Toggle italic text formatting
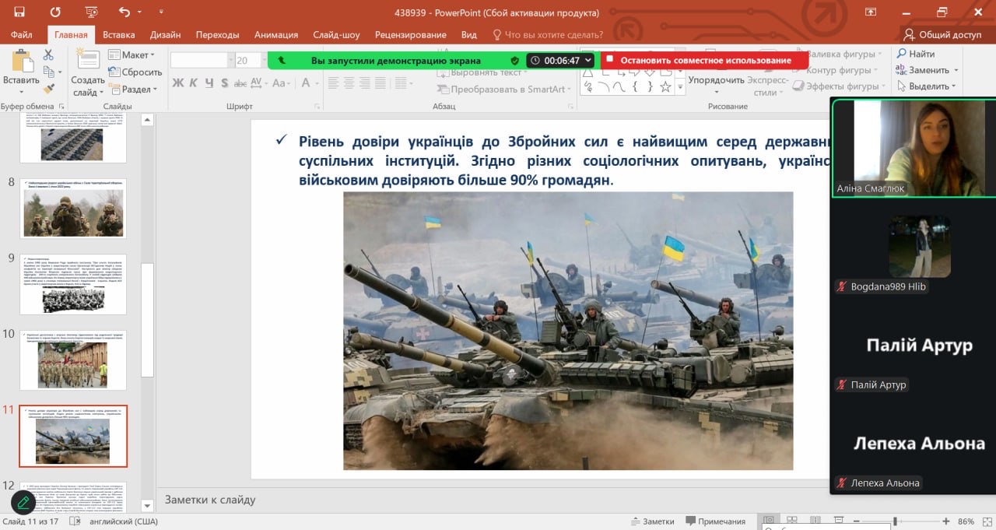 coord(194,83)
